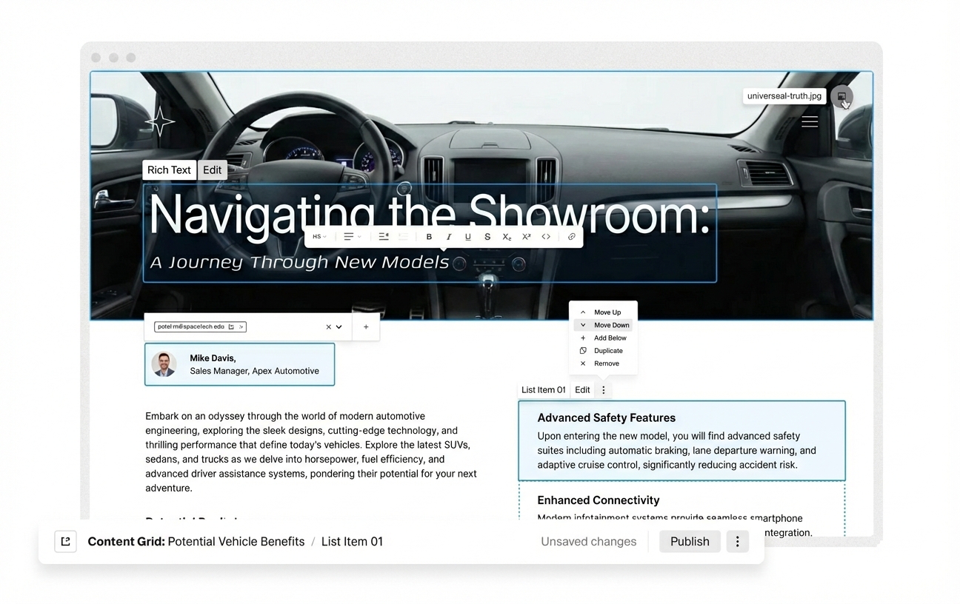
Task: Click the Publish button
Action: tap(690, 541)
